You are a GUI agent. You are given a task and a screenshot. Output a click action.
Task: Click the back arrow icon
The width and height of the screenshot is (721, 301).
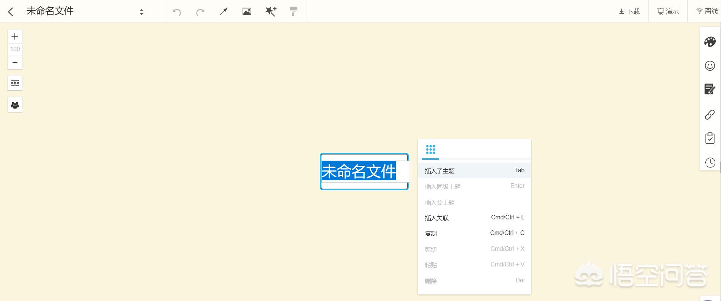(x=11, y=12)
